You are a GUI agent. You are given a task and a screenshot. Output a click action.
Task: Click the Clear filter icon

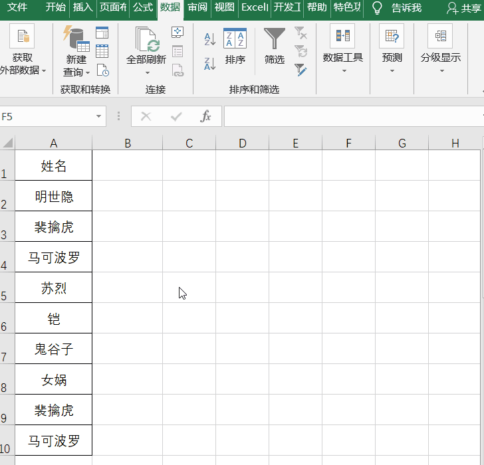tap(301, 33)
